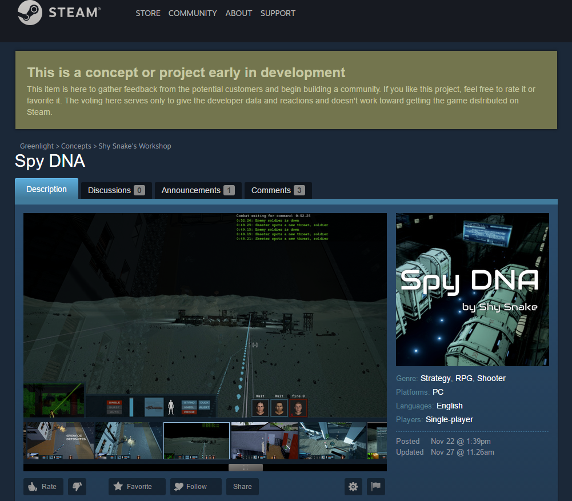Select the highlighted night landscape thumbnail
Image resolution: width=572 pixels, height=501 pixels.
196,440
